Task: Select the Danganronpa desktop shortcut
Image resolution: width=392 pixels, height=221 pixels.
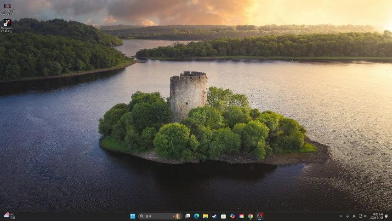Action: pos(7,25)
